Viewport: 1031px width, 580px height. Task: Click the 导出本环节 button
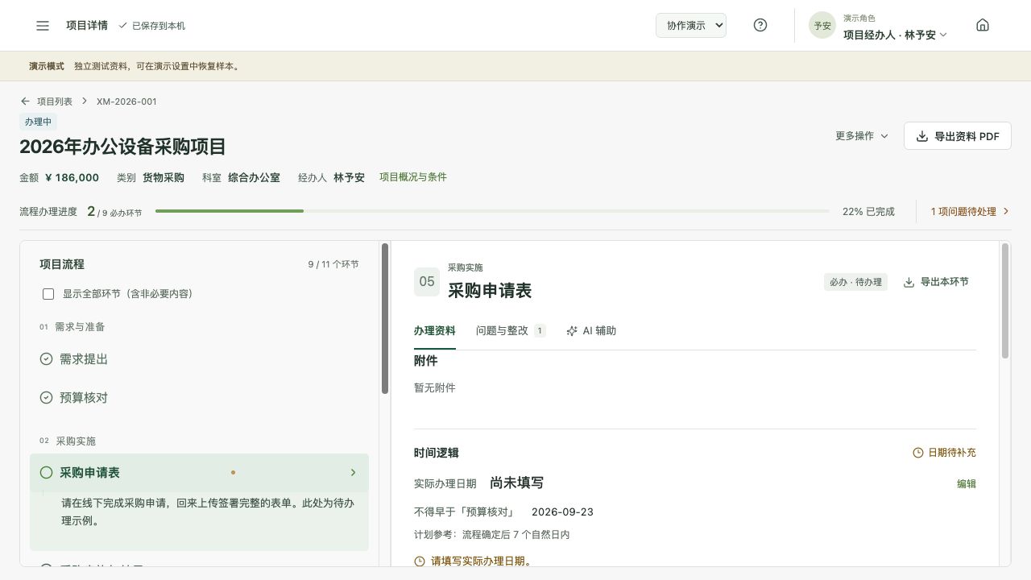(x=936, y=282)
